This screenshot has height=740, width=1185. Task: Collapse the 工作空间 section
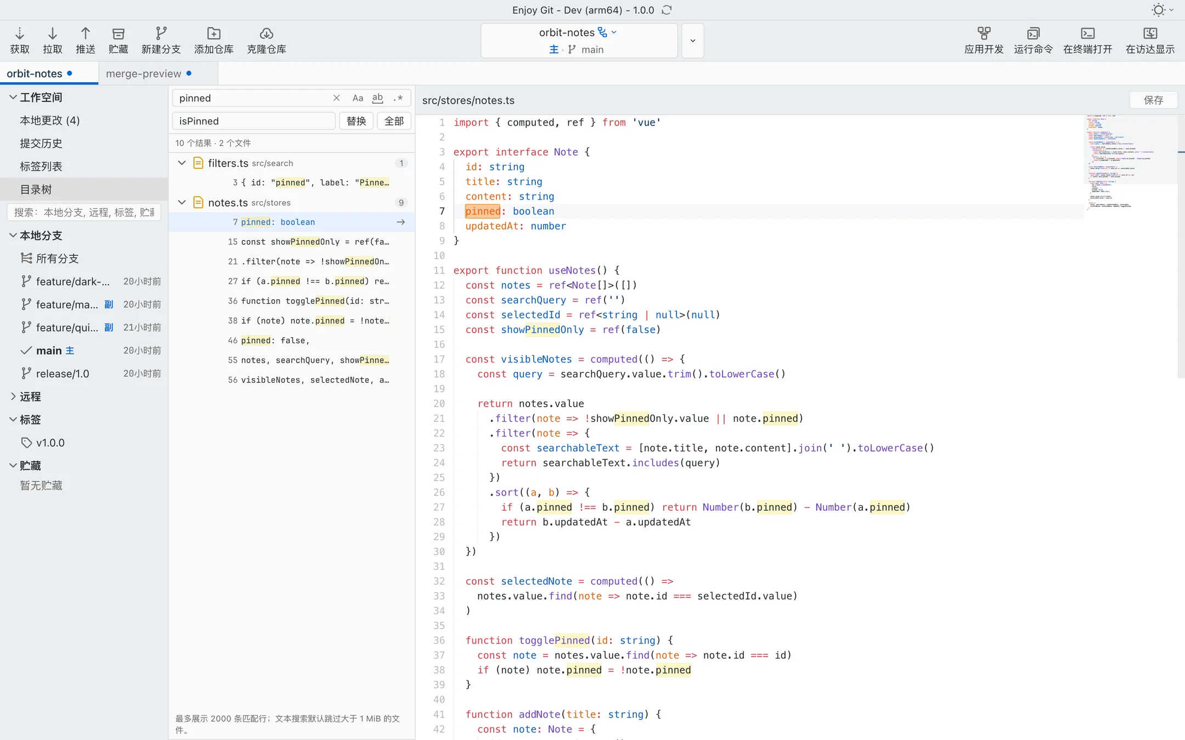pos(13,97)
